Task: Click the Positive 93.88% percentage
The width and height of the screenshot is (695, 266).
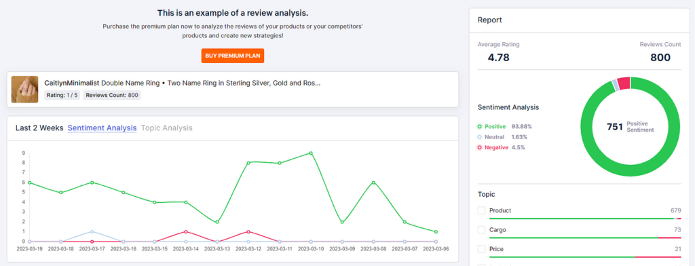Action: pos(522,127)
